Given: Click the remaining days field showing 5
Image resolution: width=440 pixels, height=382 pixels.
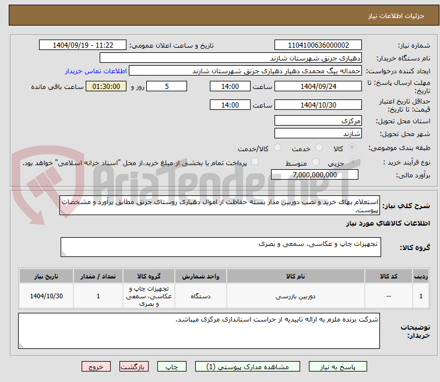Looking at the screenshot, I should coord(167,86).
